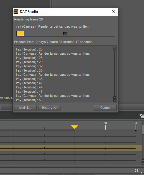This screenshot has height=175, width=144.
Task: Click 'Iray (Iteration) : 38' log line
Action: click(x=29, y=79)
